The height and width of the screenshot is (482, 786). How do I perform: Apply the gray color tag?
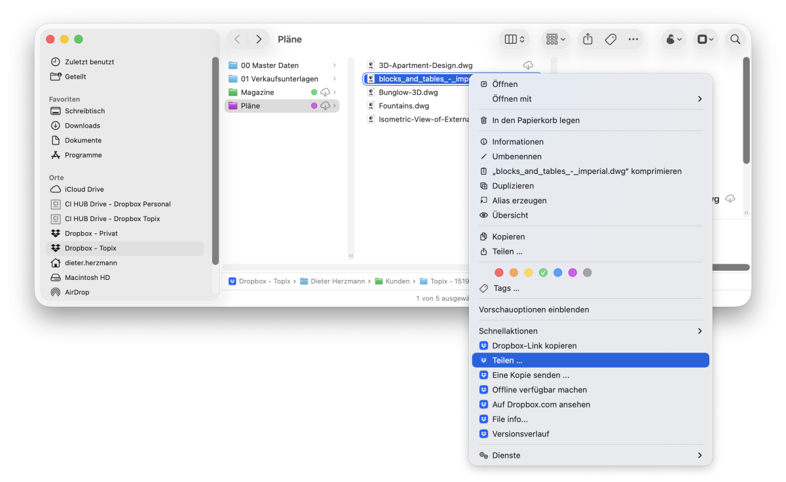click(x=587, y=273)
